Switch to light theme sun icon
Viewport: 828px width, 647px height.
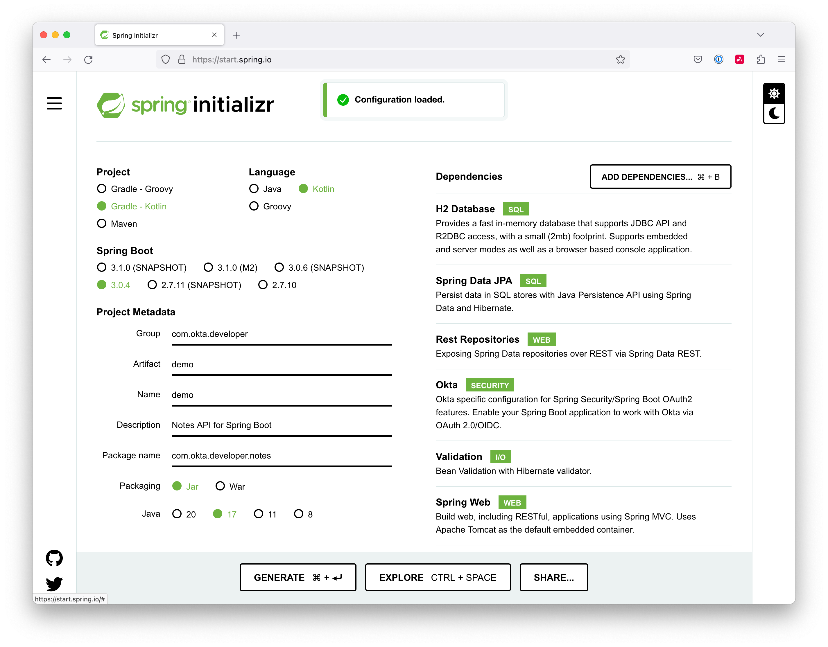[x=774, y=93]
